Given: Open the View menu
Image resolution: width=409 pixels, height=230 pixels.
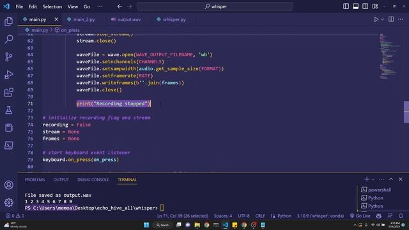Looking at the screenshot, I should 73,6.
